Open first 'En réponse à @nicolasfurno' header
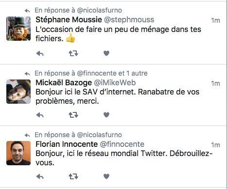The width and height of the screenshot is (227, 189). (x=78, y=10)
